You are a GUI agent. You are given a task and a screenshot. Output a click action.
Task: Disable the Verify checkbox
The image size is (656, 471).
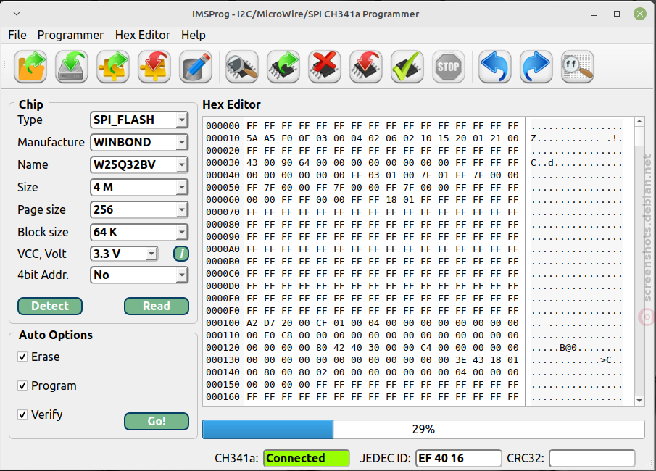(22, 414)
